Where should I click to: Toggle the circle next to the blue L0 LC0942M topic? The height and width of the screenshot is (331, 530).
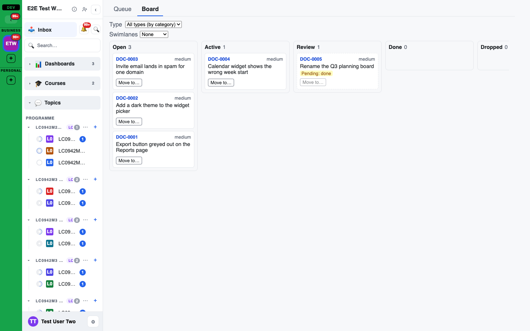[39, 163]
